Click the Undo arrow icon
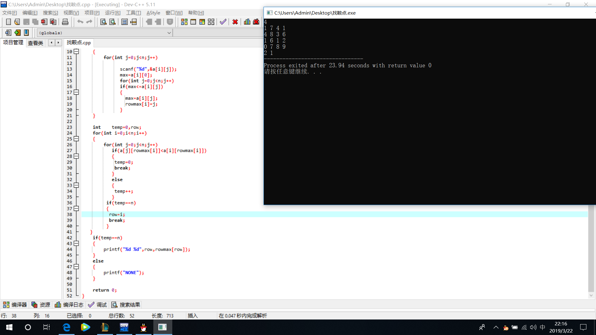Screen dimensions: 596x335 pos(80,22)
